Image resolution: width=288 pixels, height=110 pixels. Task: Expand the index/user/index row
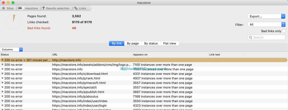click(x=2, y=101)
